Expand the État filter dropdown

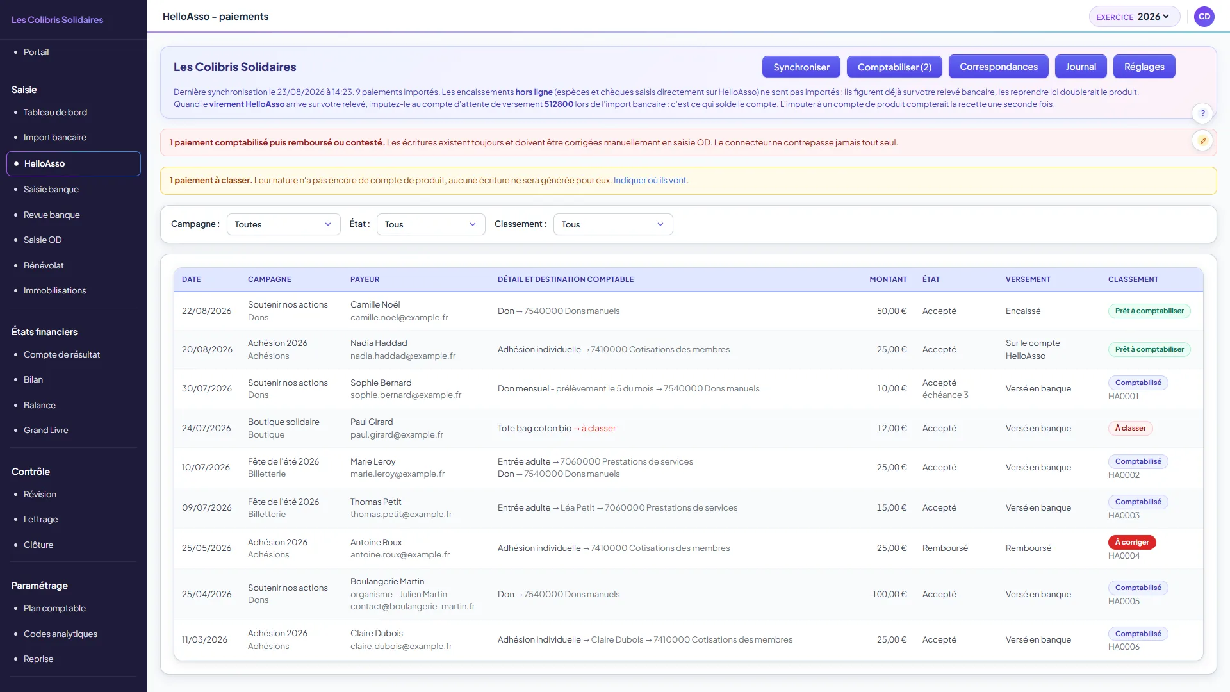(430, 224)
